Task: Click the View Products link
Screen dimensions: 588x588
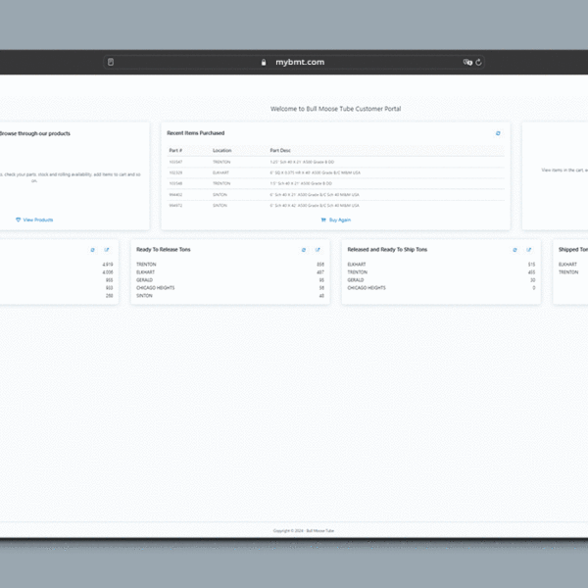Action: [x=35, y=220]
